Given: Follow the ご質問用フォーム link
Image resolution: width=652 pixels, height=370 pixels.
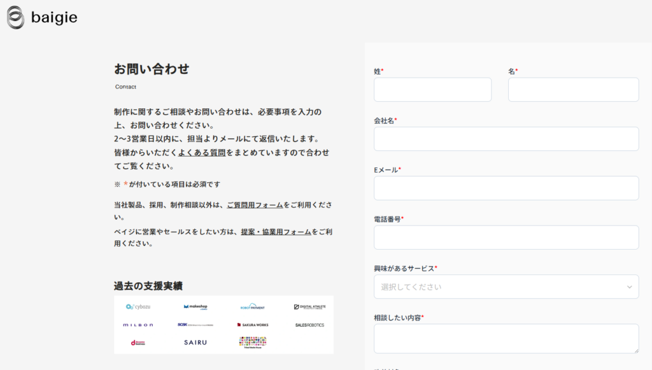Looking at the screenshot, I should tap(255, 205).
